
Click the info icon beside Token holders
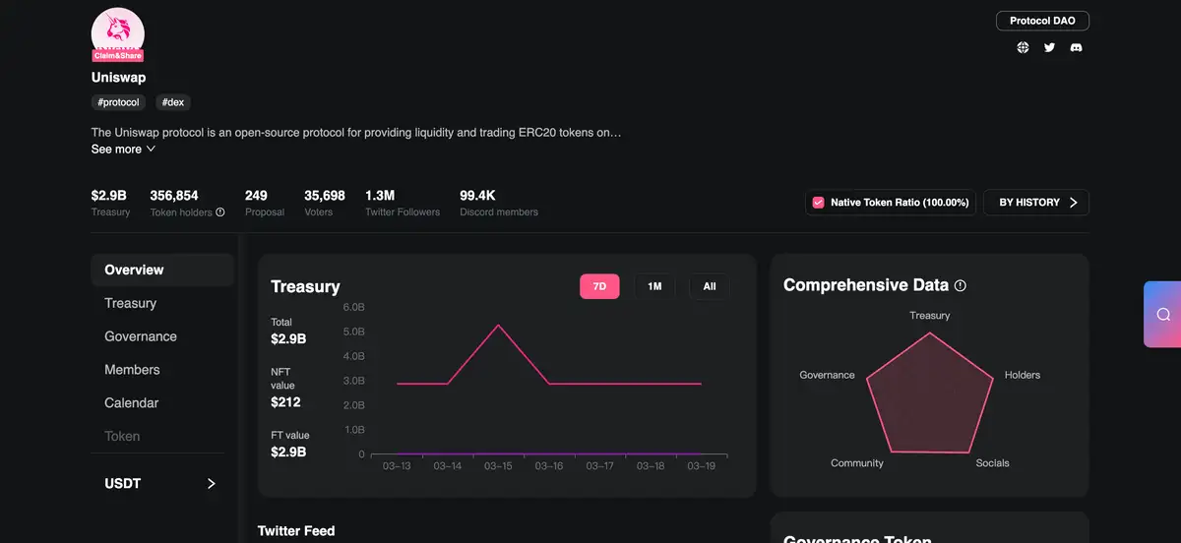(220, 212)
